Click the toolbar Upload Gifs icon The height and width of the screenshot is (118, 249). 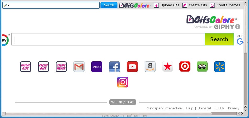(x=156, y=5)
